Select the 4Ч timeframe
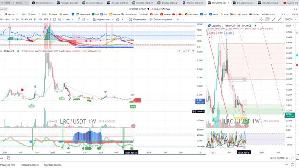 pyautogui.click(x=26, y=19)
